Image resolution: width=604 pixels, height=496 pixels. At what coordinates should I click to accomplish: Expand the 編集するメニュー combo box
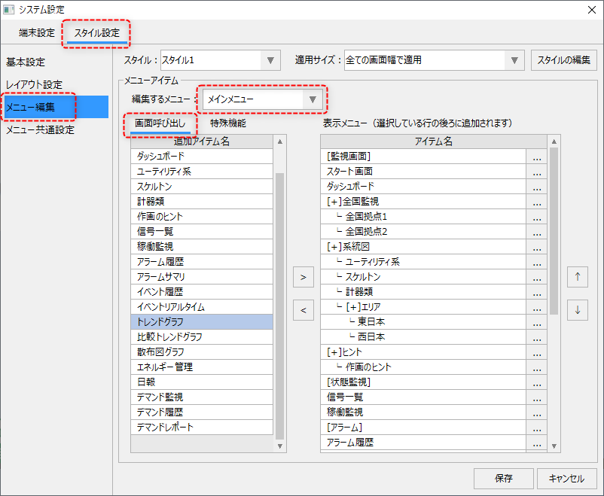click(313, 99)
